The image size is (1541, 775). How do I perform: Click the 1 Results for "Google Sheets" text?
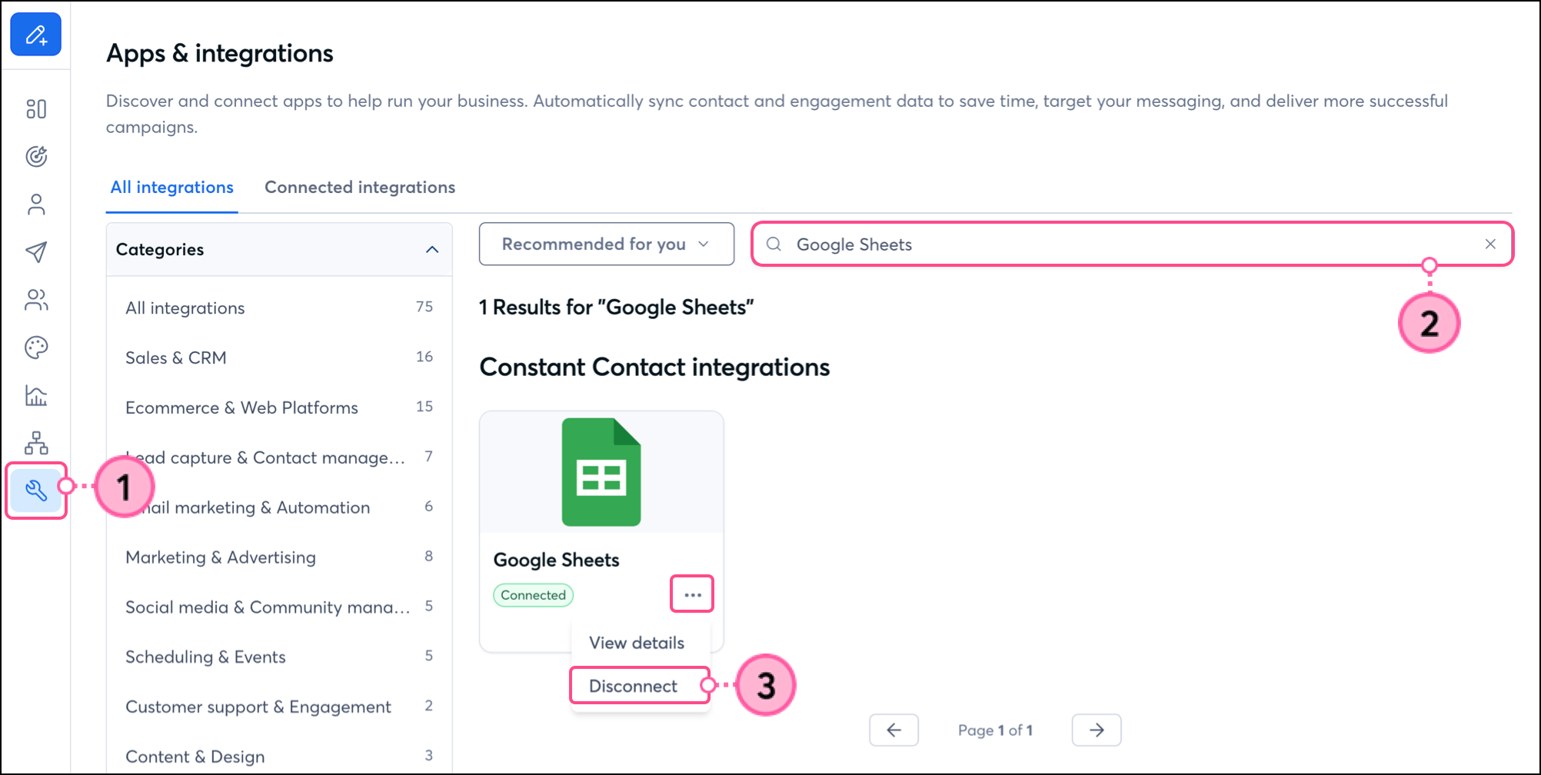pos(616,308)
